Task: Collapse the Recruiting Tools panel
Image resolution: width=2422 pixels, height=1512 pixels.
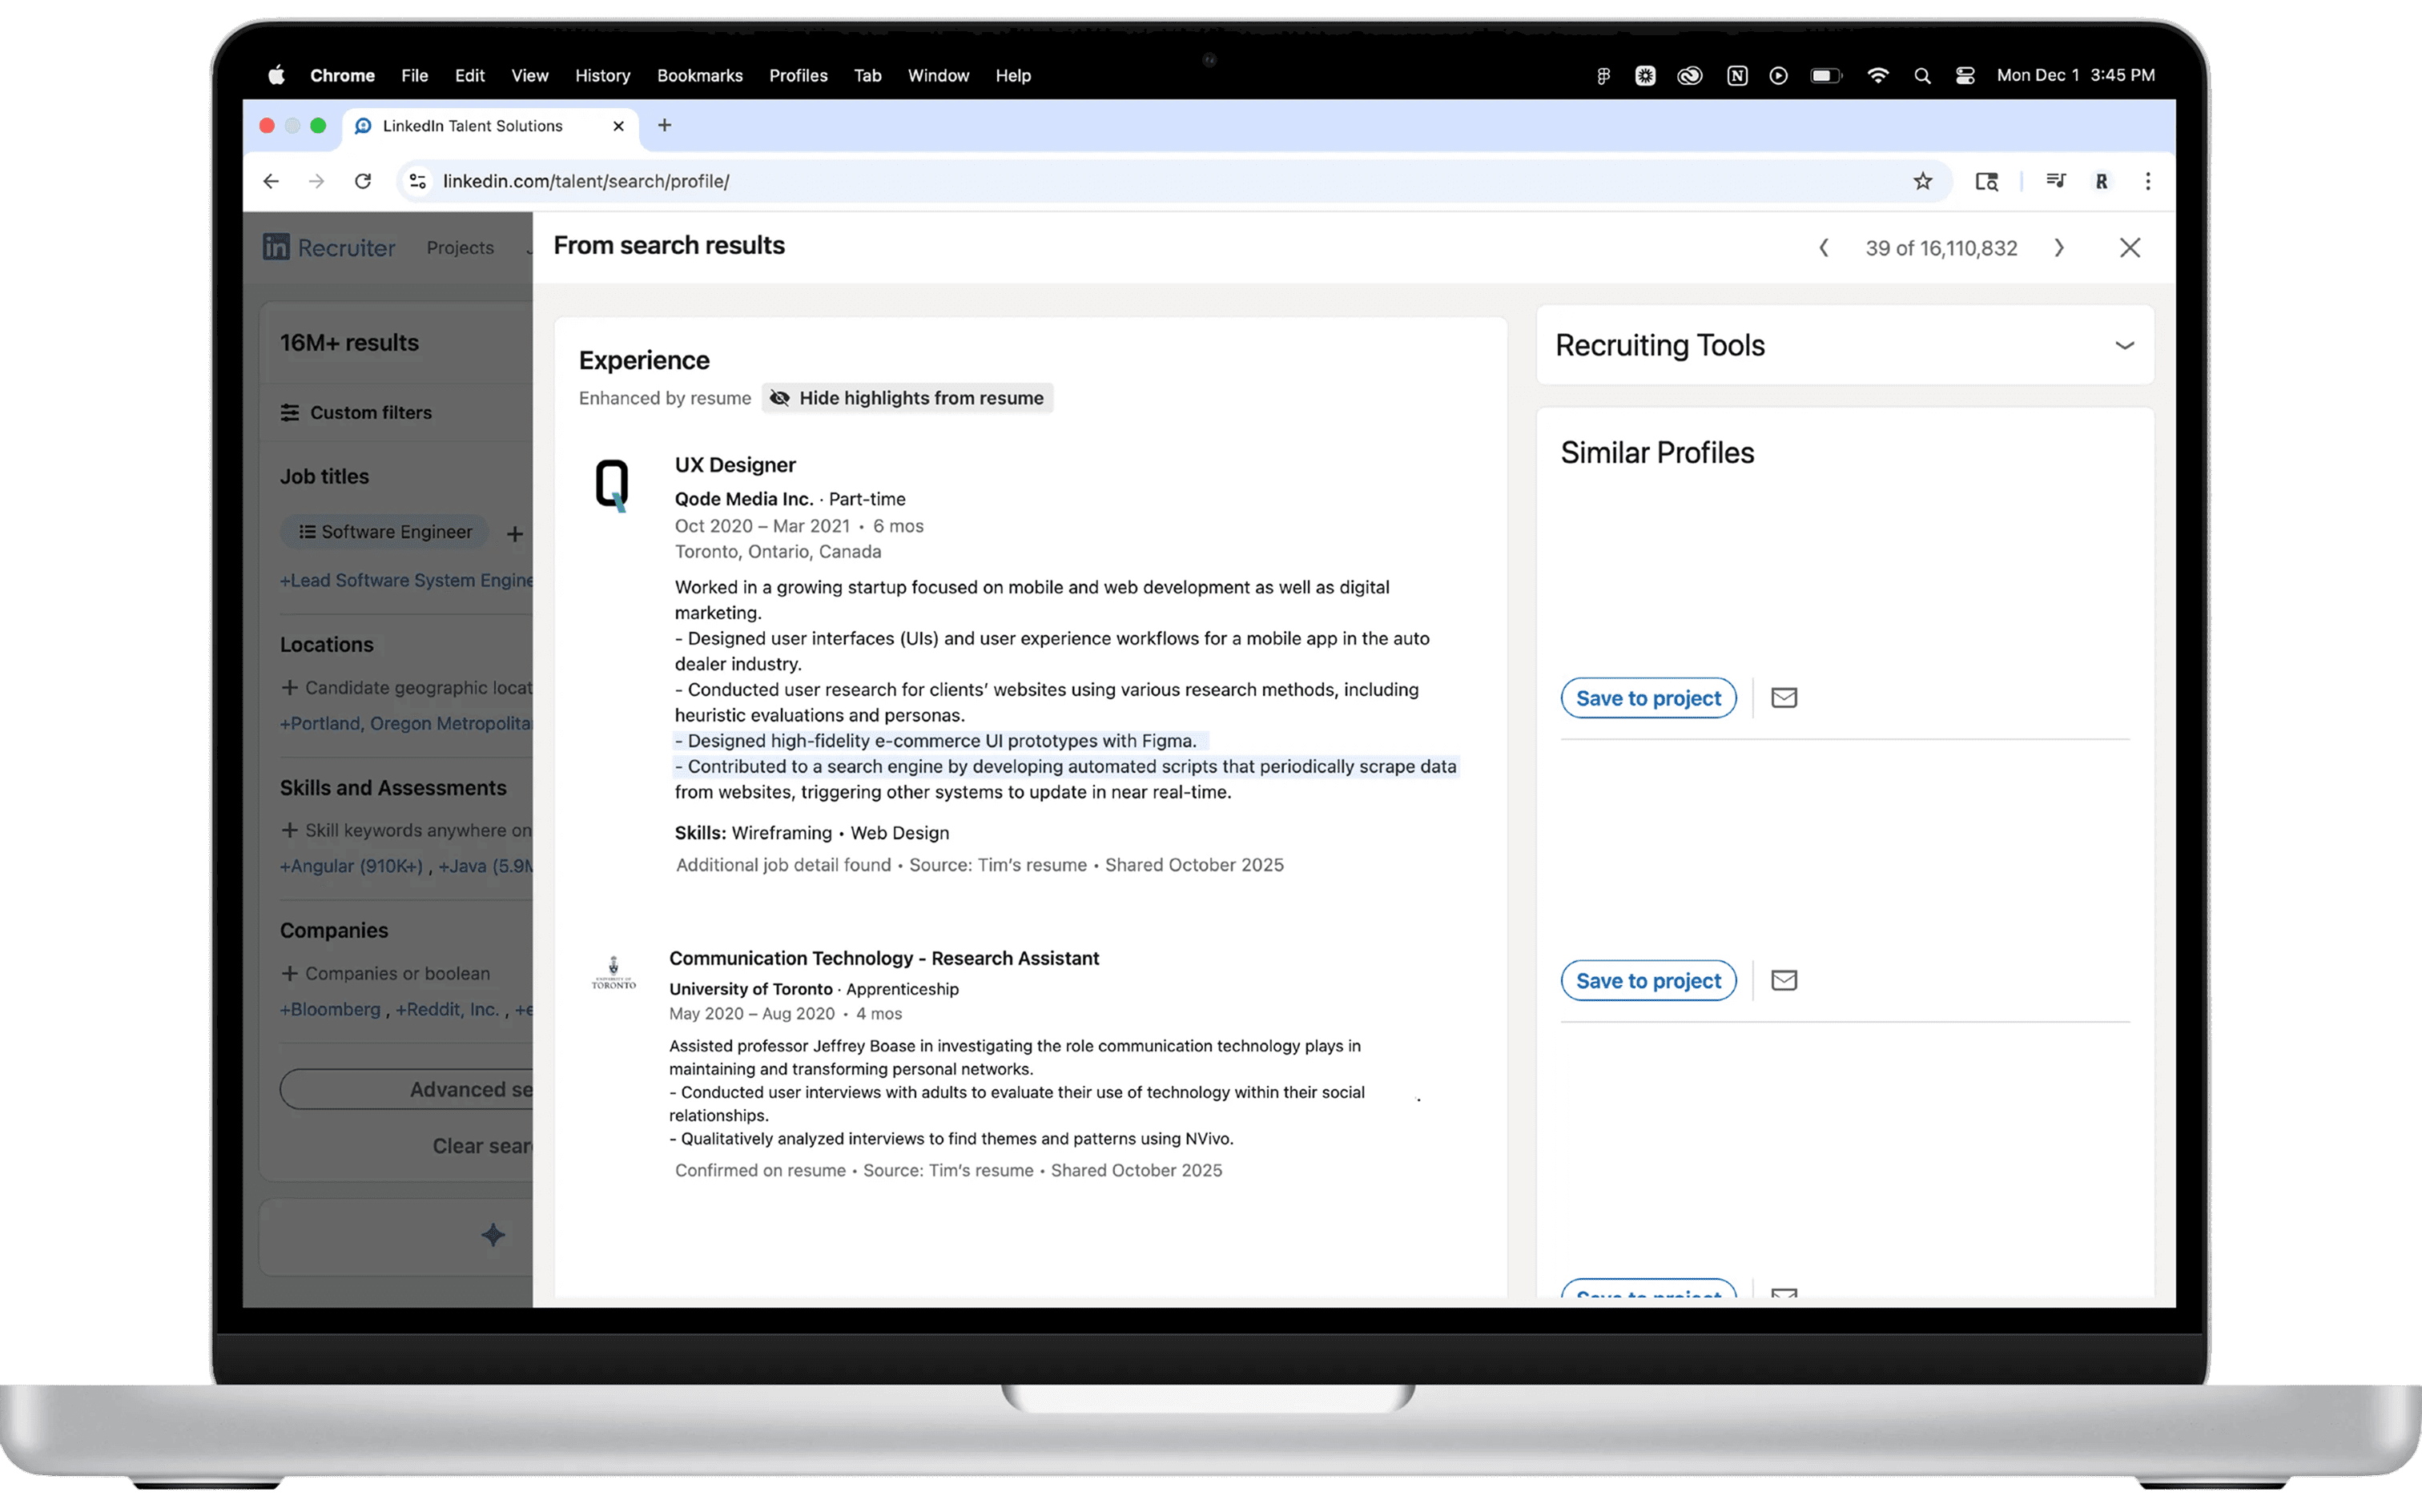Action: point(2124,345)
